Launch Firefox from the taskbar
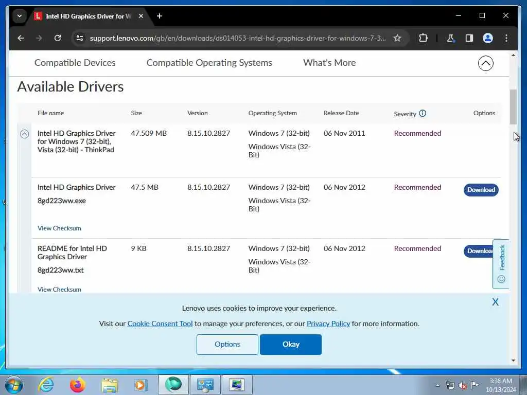 coord(77,385)
